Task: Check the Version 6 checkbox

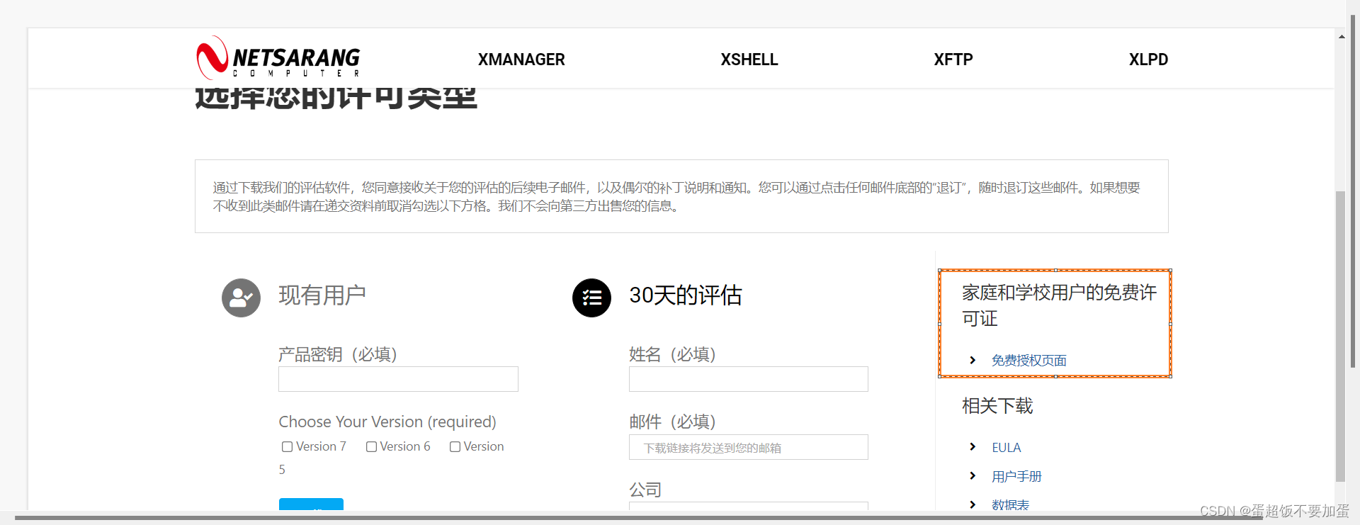Action: [371, 446]
